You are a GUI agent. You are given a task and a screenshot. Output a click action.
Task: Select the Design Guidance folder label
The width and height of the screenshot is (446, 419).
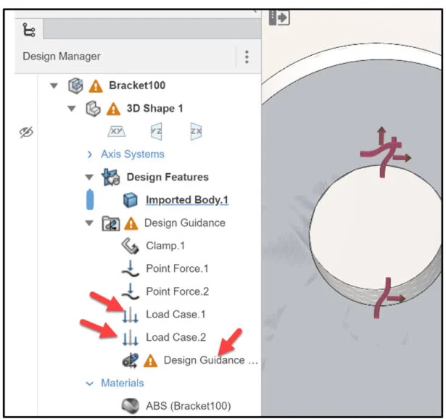[x=185, y=223]
